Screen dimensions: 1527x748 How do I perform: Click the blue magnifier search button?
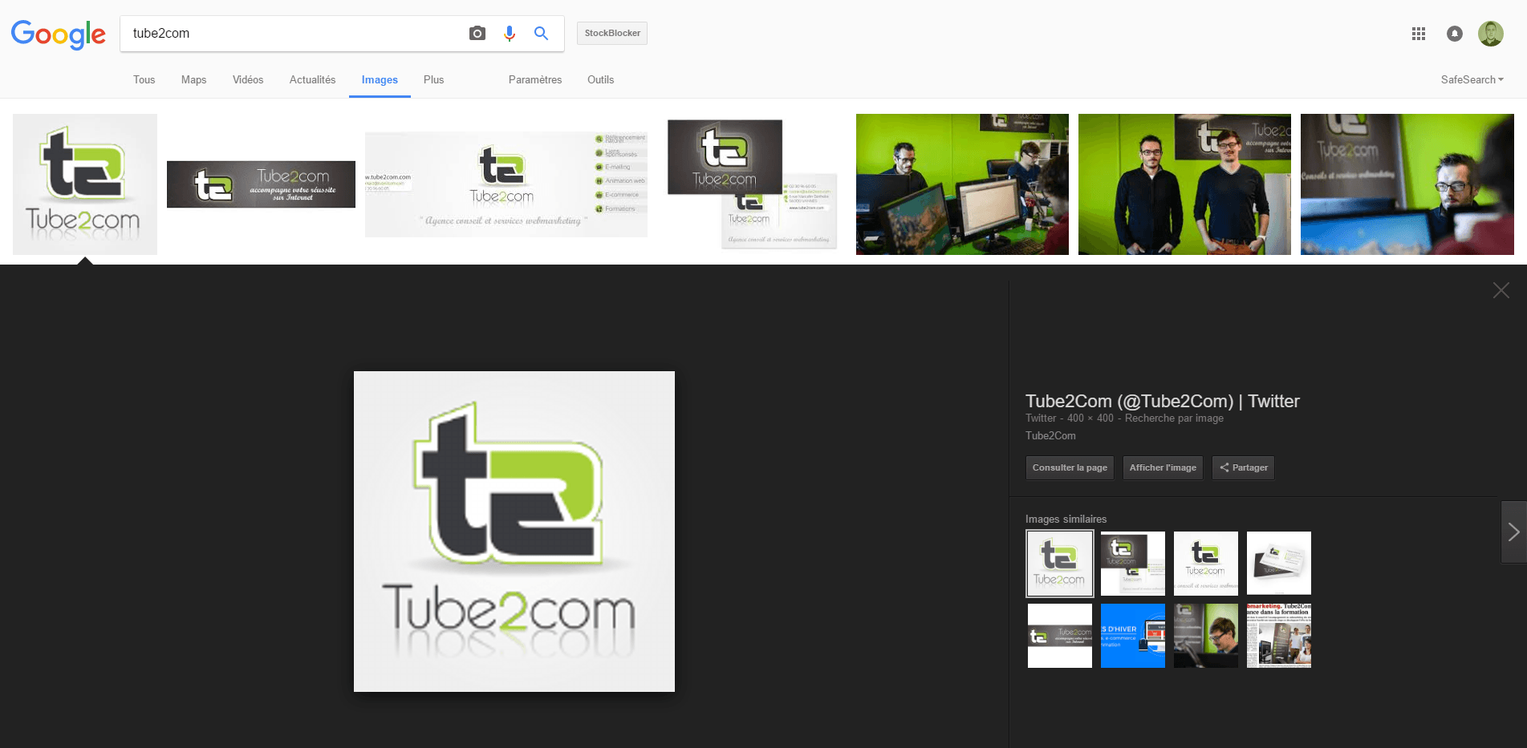542,34
